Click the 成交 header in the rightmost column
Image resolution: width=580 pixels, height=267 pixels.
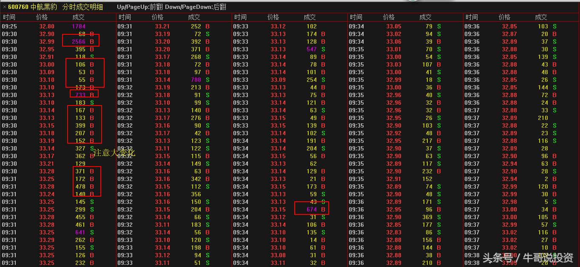(x=541, y=17)
